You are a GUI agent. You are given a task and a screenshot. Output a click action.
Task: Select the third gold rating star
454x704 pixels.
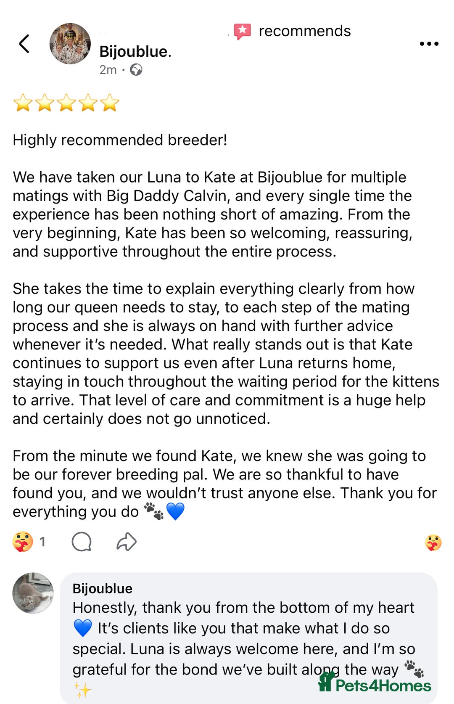pyautogui.click(x=66, y=103)
